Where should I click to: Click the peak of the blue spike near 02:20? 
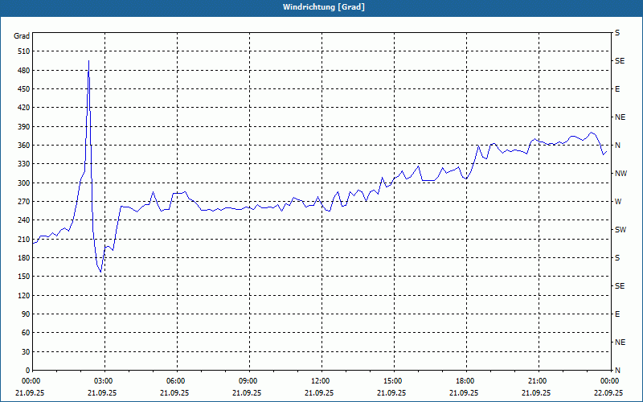pyautogui.click(x=88, y=61)
